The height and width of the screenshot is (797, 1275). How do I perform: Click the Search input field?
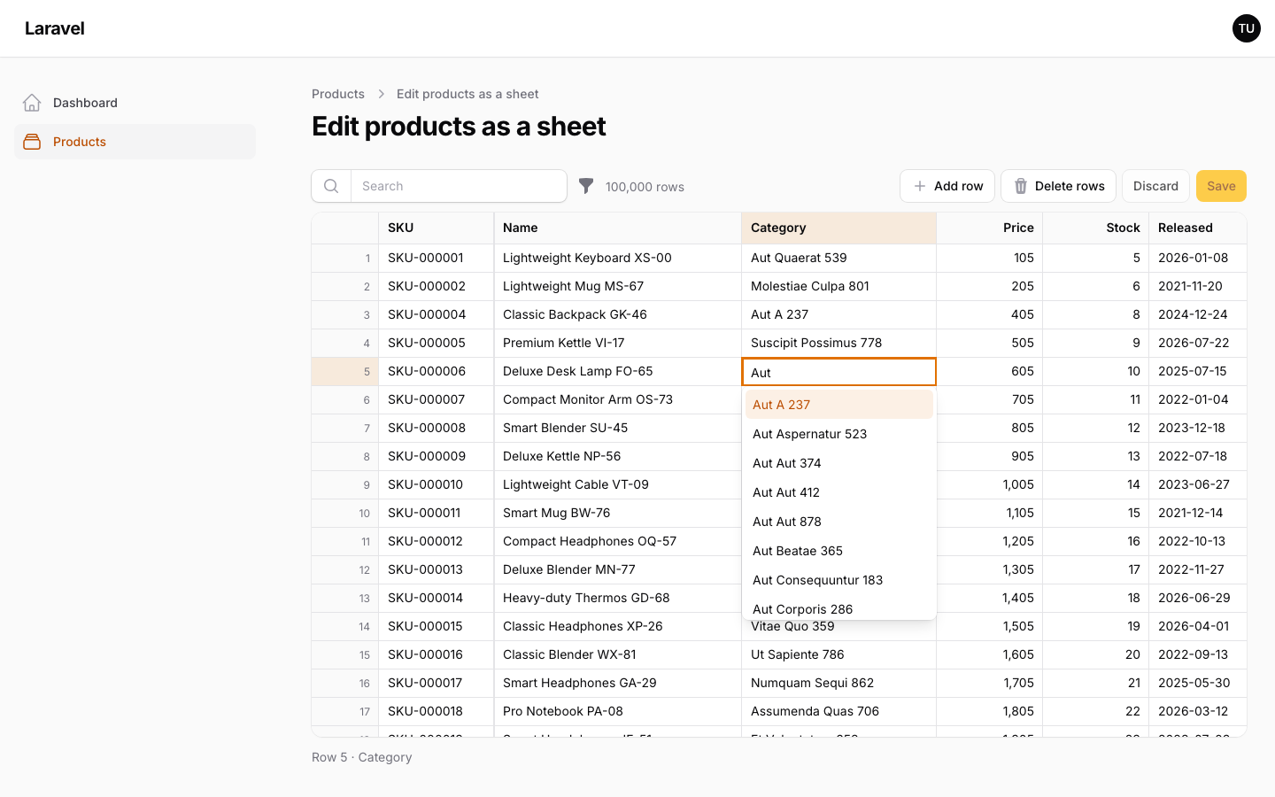pos(459,186)
